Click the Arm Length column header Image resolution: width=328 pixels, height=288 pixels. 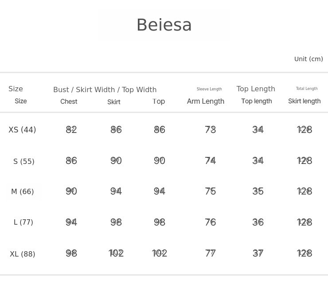[206, 101]
